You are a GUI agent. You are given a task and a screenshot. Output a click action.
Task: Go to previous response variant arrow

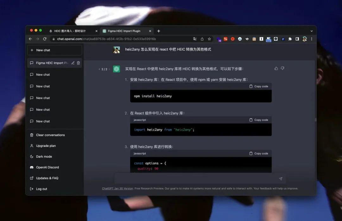(x=99, y=69)
